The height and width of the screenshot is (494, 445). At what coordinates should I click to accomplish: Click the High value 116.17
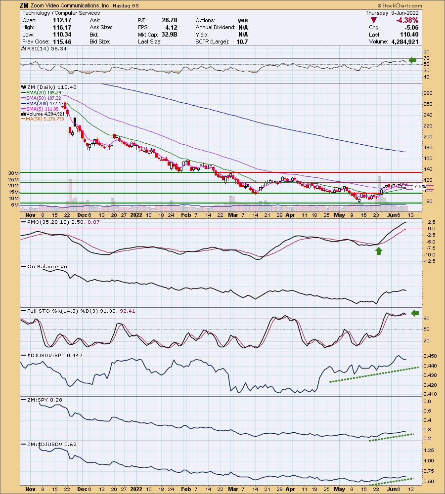62,27
